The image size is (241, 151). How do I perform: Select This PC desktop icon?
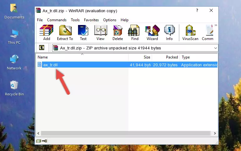click(x=14, y=37)
